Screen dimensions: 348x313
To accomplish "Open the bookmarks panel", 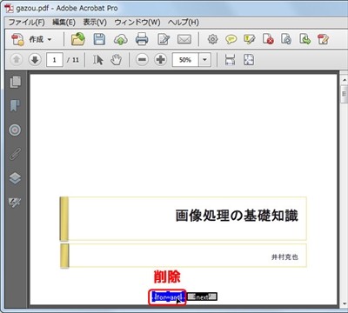I will click(15, 106).
